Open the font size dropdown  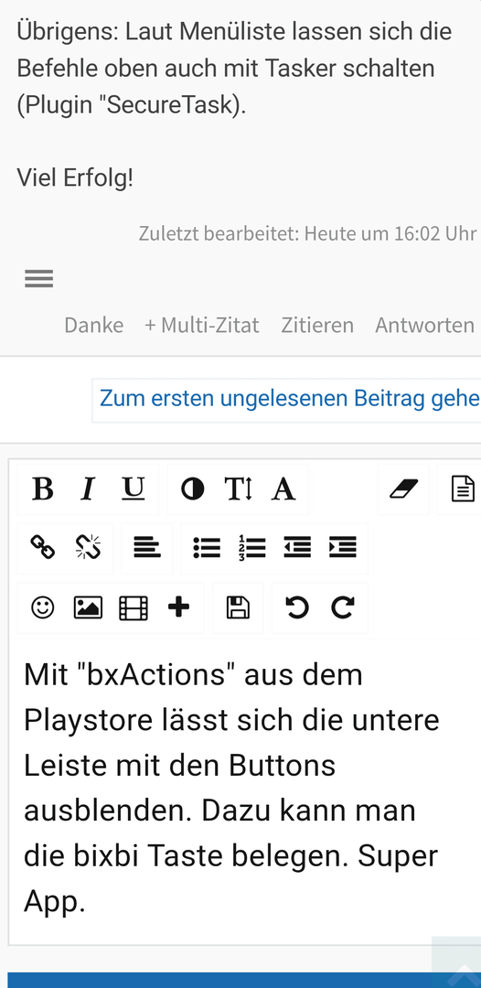click(238, 489)
